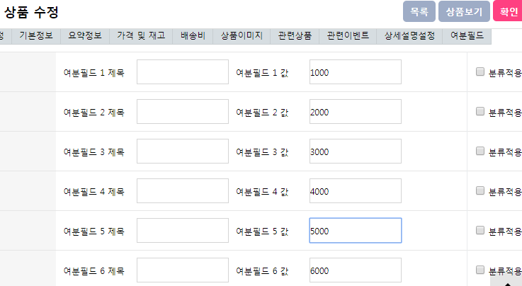Click the 상품보기 button
Viewport: 522px width, 286px height.
[464, 11]
